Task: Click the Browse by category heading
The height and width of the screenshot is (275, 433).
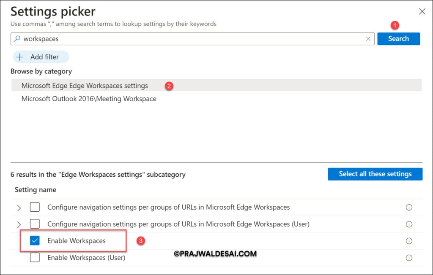Action: click(41, 71)
